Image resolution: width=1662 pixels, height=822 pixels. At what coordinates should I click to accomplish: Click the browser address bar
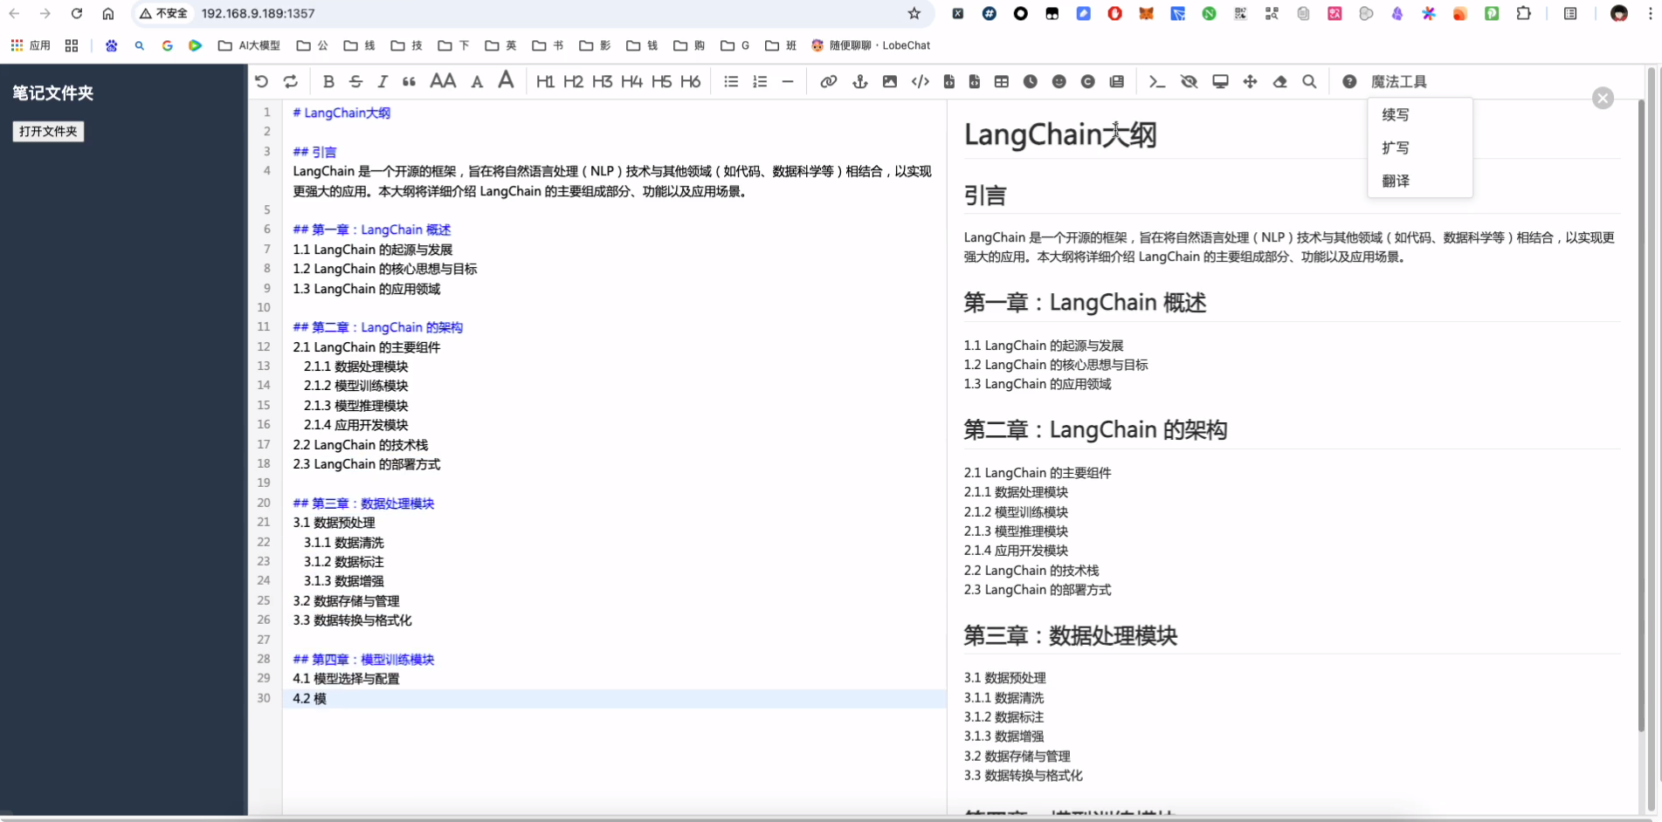(524, 13)
